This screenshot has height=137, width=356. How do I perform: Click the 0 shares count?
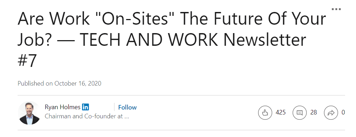pyautogui.click(x=343, y=112)
